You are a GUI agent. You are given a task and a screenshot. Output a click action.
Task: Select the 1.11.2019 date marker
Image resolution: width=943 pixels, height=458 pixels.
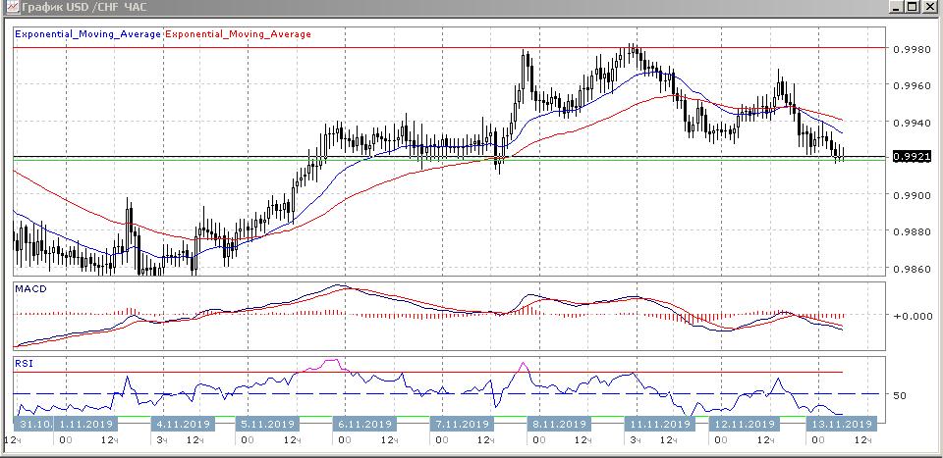85,425
